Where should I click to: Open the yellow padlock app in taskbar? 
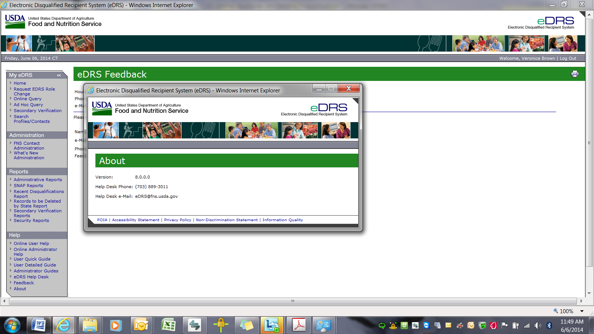(221, 325)
